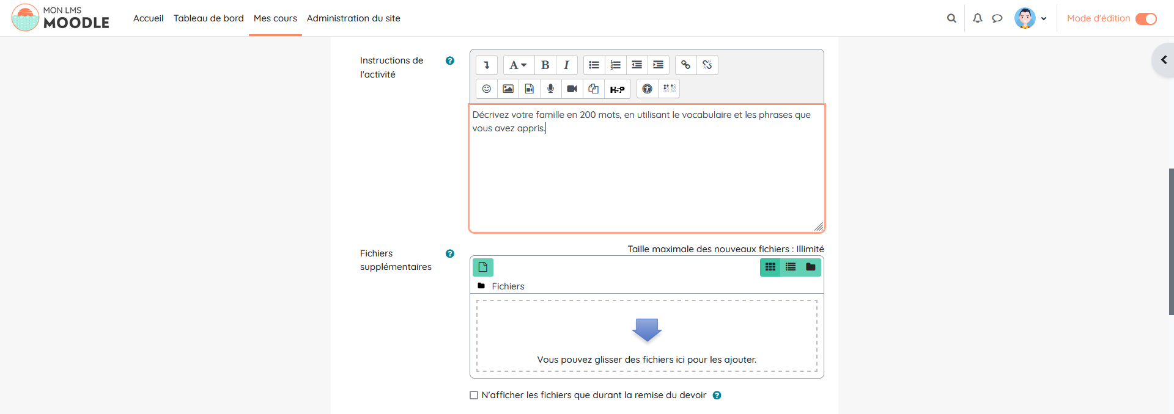Insert an image into the instructions
The image size is (1174, 414).
click(x=508, y=89)
